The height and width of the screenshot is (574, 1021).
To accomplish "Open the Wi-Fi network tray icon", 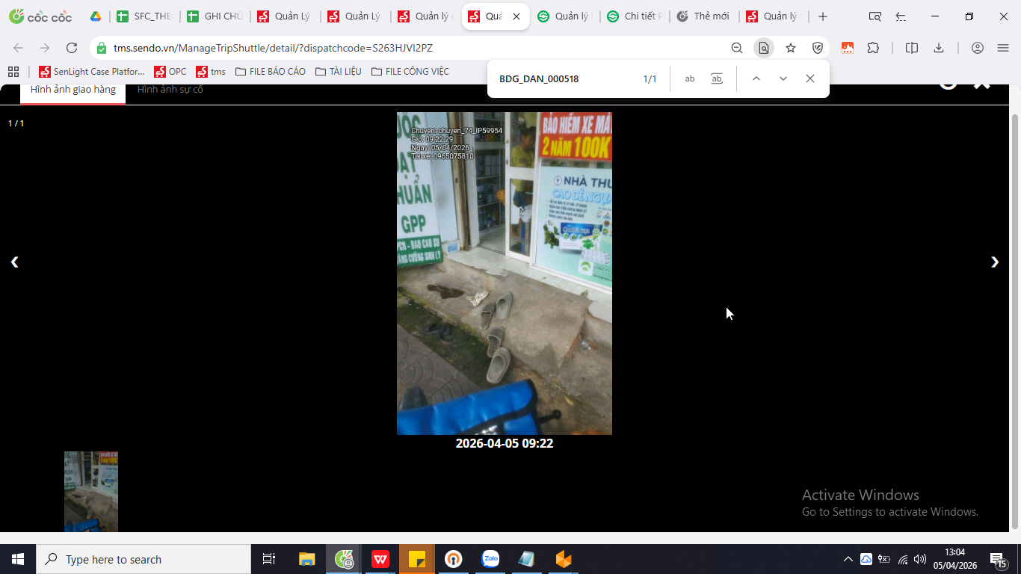I will click(x=902, y=559).
